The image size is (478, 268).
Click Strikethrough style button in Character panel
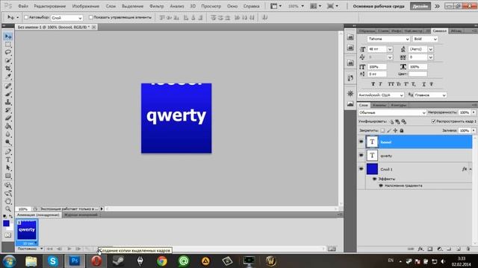[432, 84]
